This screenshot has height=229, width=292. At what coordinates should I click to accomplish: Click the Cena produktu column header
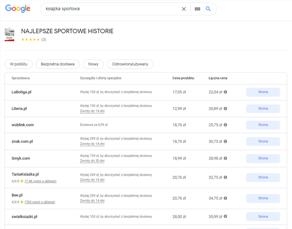tap(183, 78)
